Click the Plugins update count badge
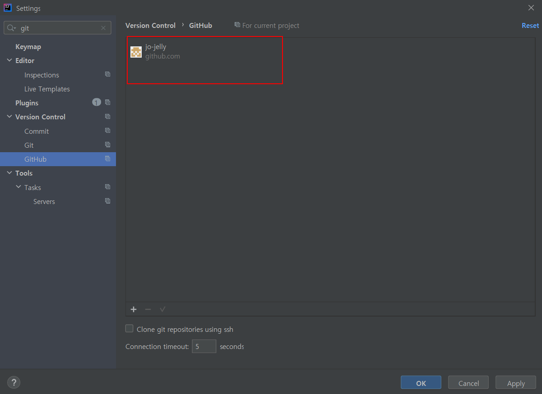The image size is (542, 394). pos(97,102)
